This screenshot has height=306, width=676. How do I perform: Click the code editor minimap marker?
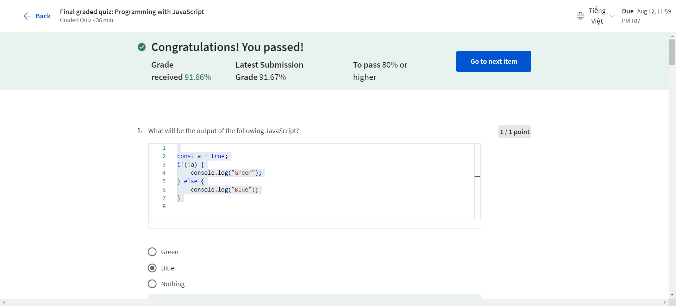477,176
